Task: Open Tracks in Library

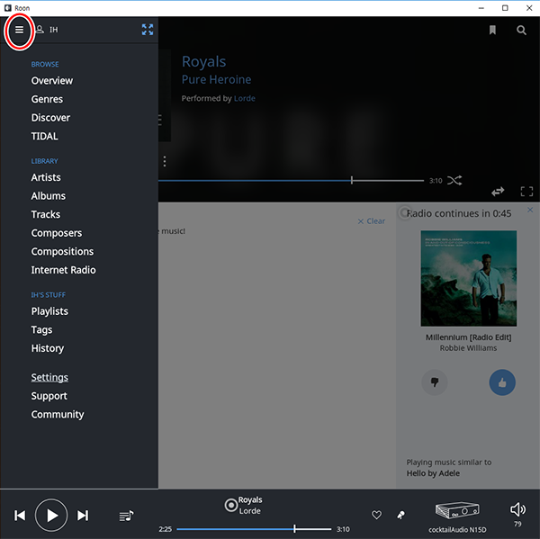Action: click(x=46, y=214)
